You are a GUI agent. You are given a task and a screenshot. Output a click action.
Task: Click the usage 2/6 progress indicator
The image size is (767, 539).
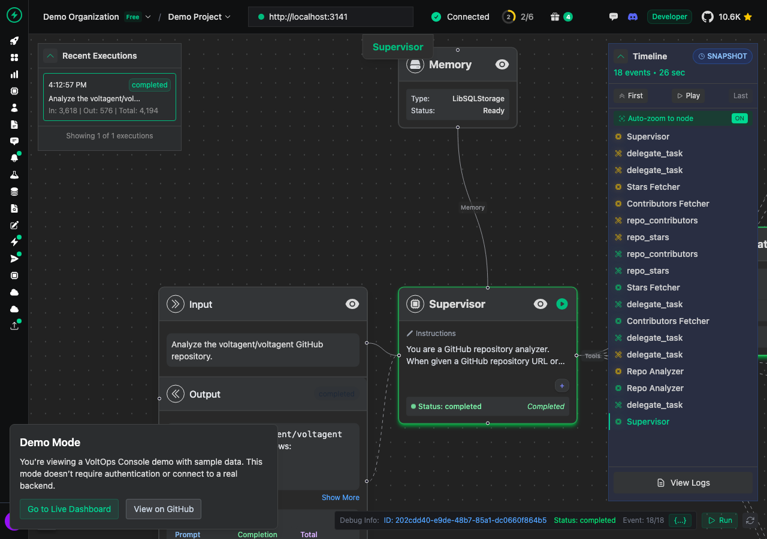coord(518,17)
